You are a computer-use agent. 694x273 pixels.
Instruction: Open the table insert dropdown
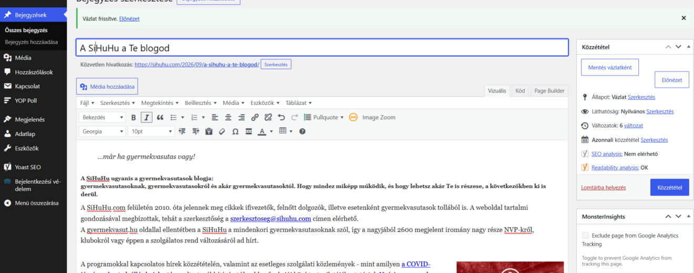[285, 131]
